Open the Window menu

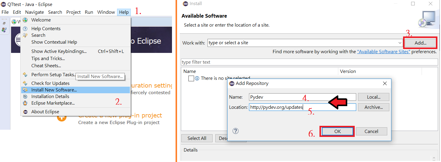coord(106,12)
